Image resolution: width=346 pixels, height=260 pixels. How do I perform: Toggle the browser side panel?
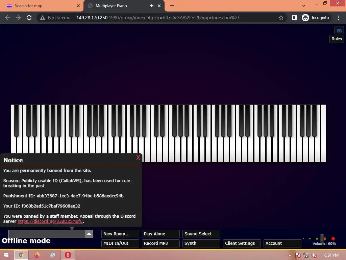295,18
